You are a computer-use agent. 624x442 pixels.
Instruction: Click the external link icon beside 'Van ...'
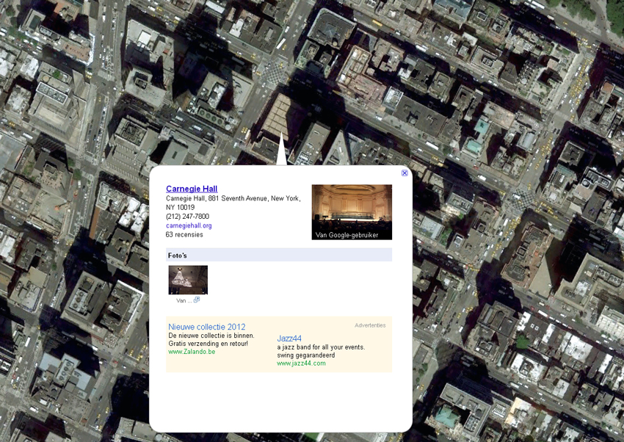pos(197,300)
